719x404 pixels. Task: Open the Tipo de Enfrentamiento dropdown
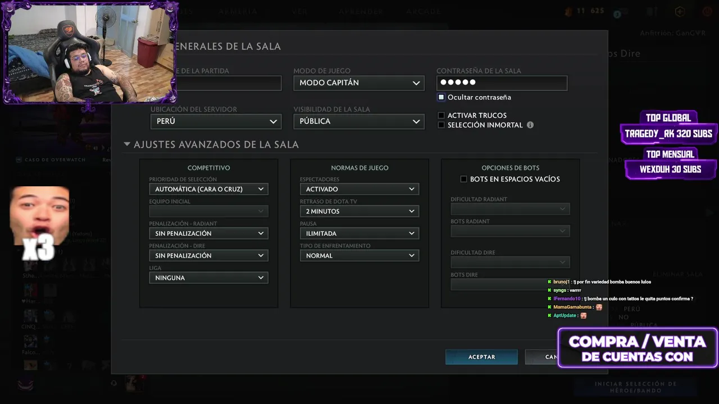(x=359, y=255)
